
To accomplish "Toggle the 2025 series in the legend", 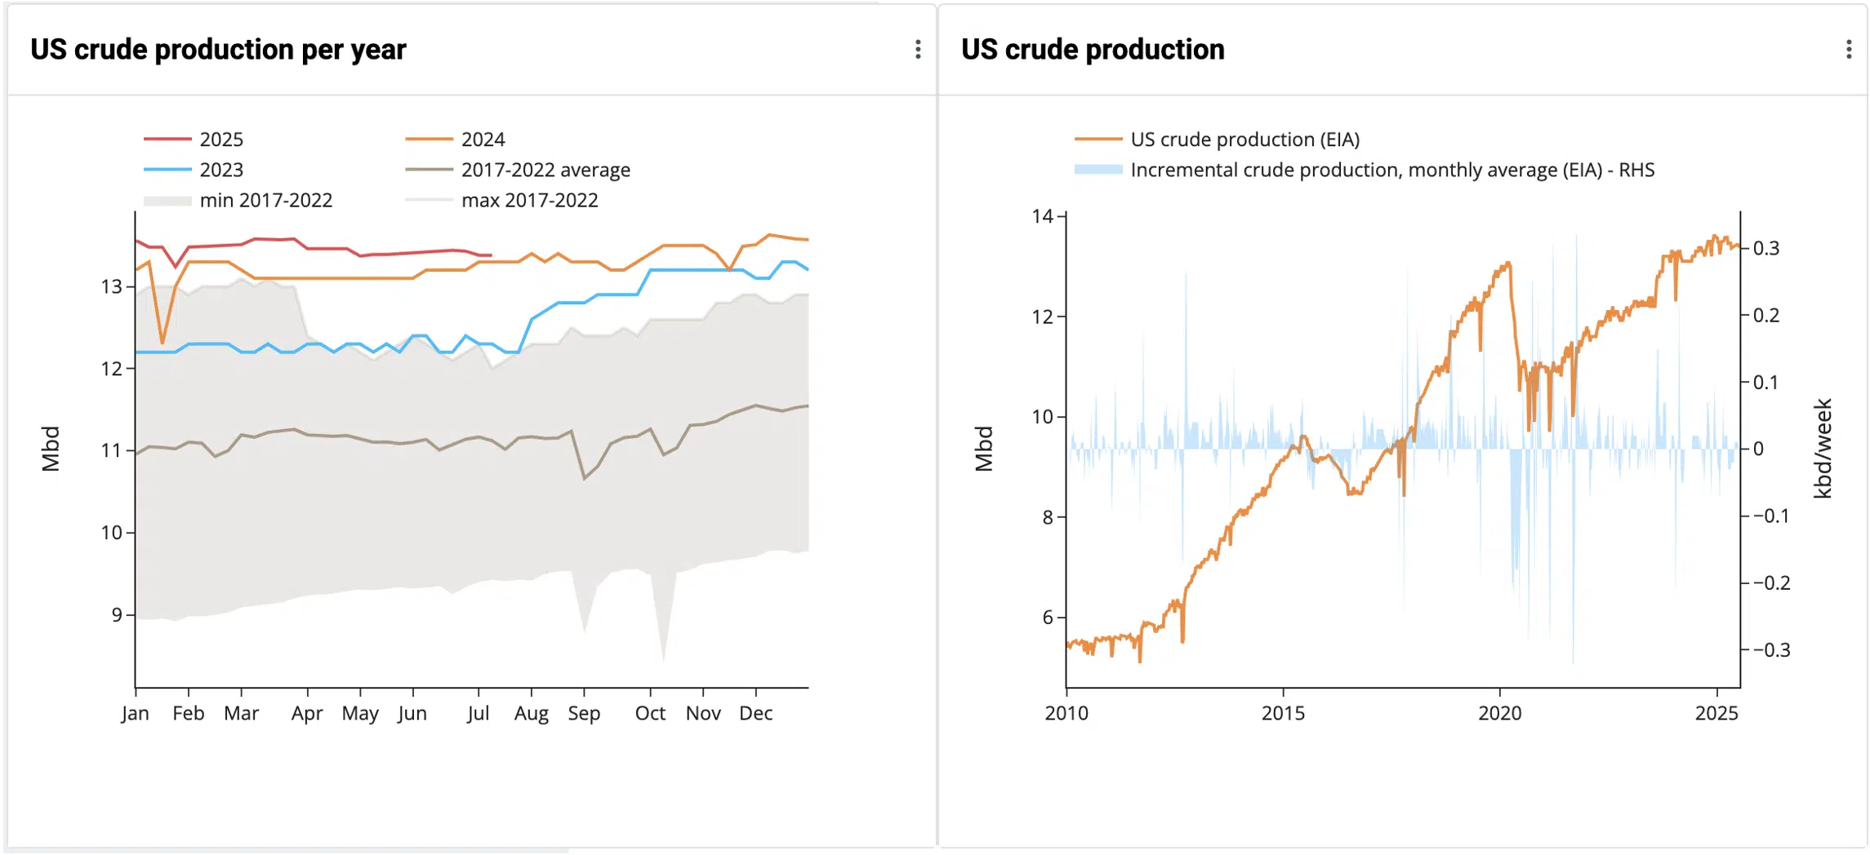I will pos(194,140).
